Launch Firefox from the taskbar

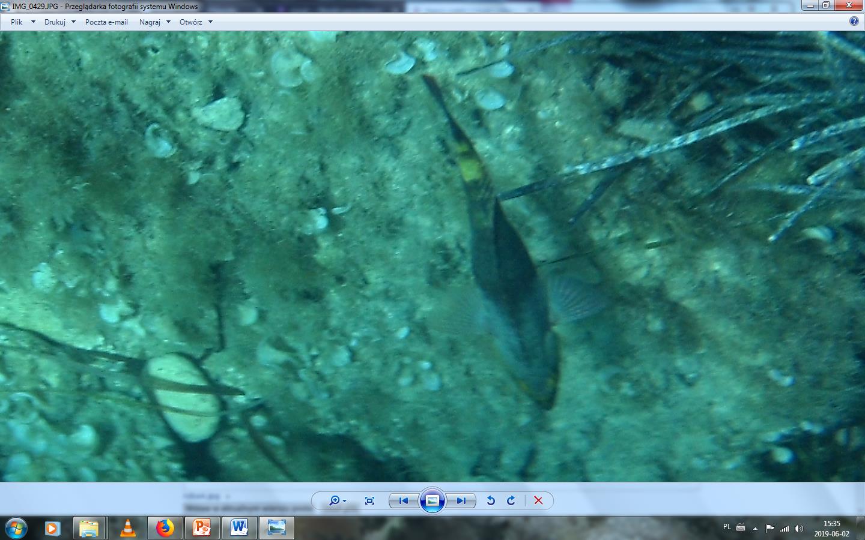point(165,528)
